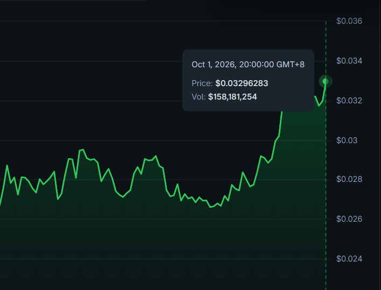Click the $0.032 y-axis label
The height and width of the screenshot is (290, 381).
(x=349, y=101)
